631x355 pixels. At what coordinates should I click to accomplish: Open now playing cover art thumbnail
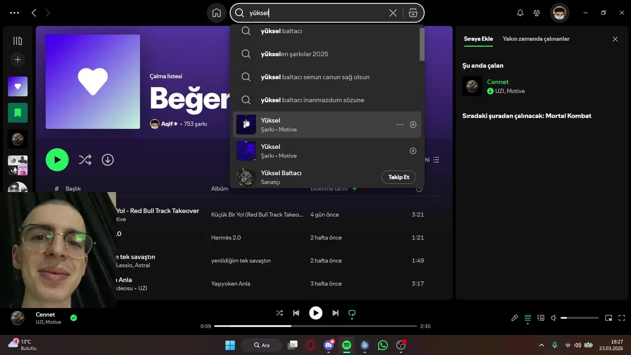18,318
